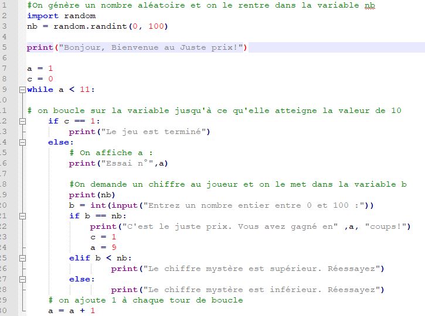Click the 'b = int(input(' line
This screenshot has height=316, width=425.
pos(221,205)
